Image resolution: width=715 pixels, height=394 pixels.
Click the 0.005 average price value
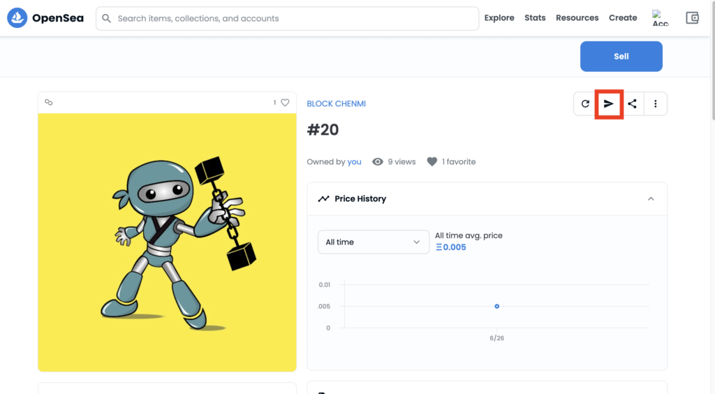(451, 247)
